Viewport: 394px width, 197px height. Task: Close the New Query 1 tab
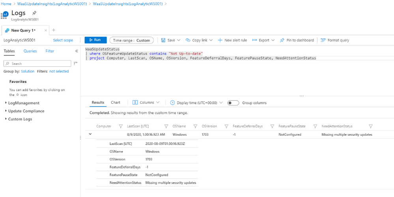click(x=45, y=30)
